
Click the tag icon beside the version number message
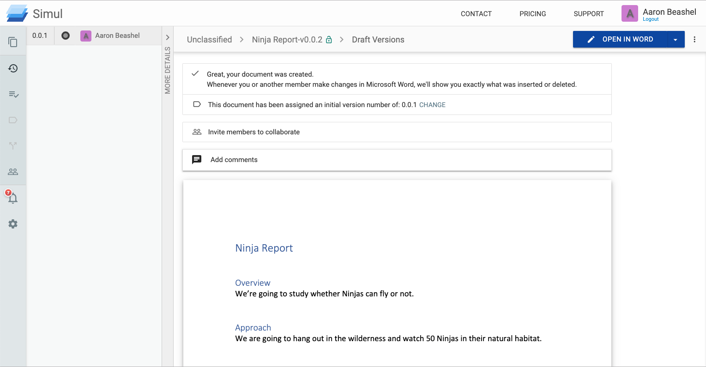coord(197,104)
